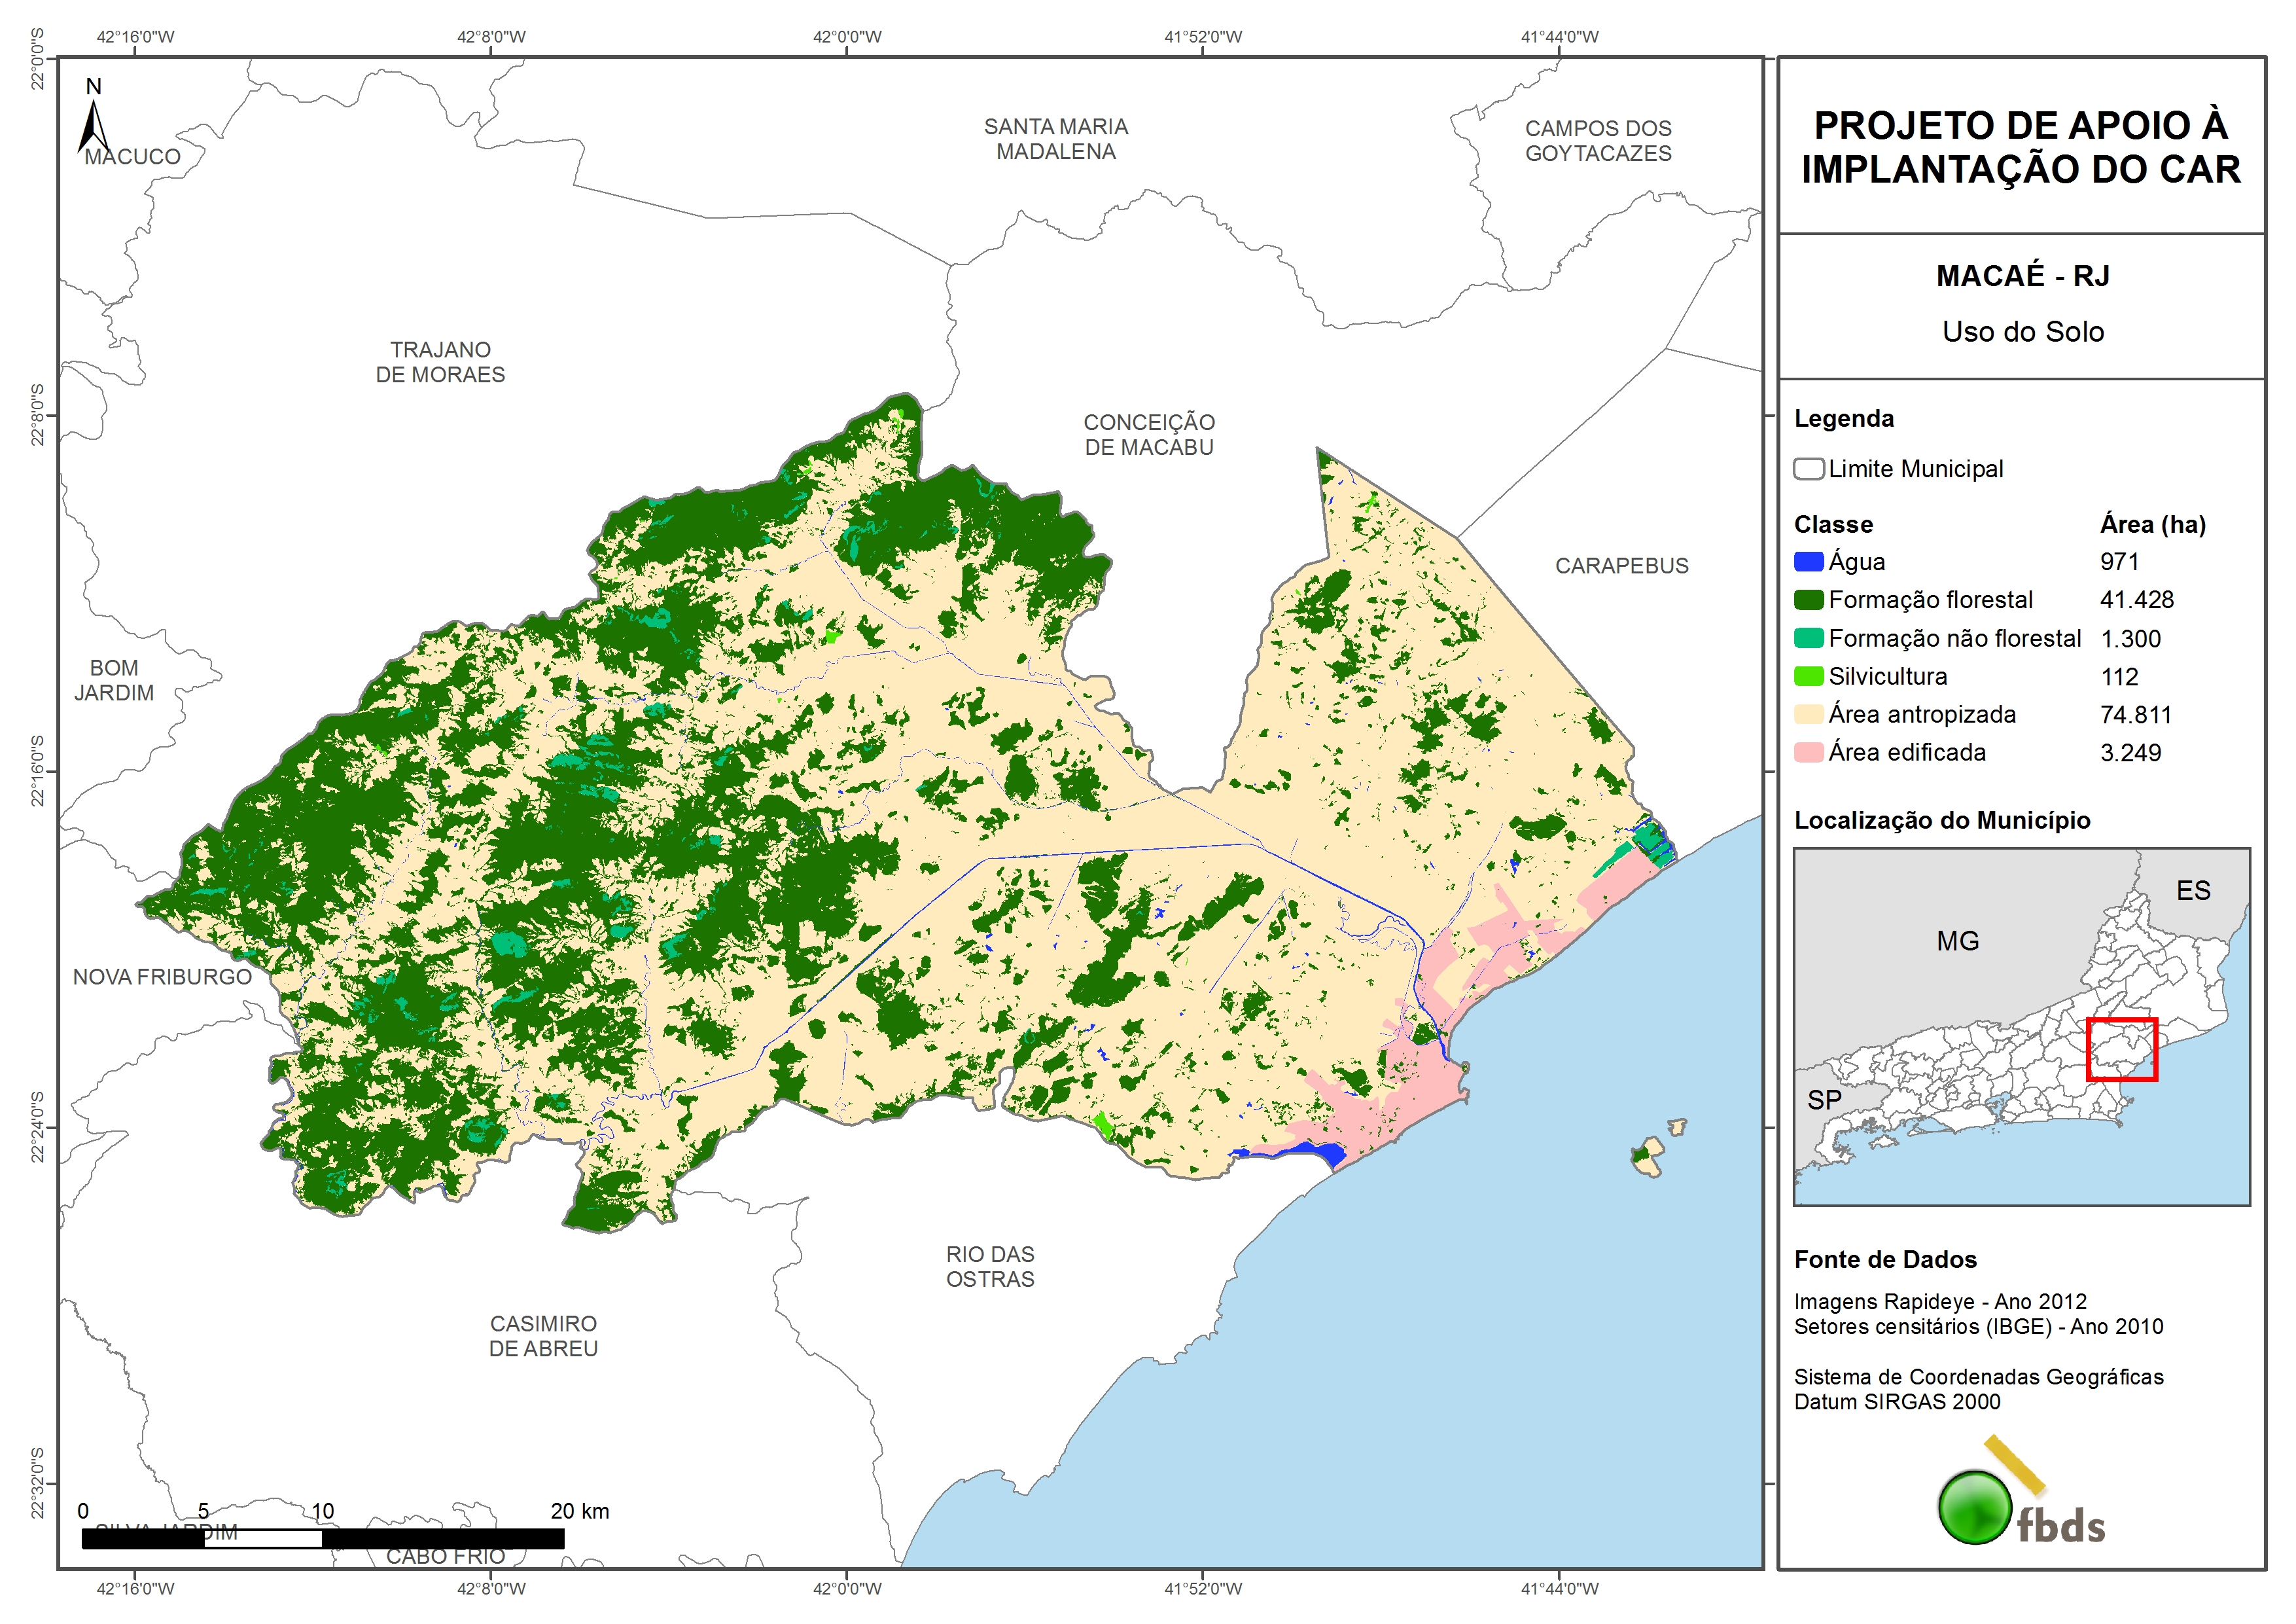Click the MG label on locator map
The width and height of the screenshot is (2296, 1624).
coord(1957,941)
